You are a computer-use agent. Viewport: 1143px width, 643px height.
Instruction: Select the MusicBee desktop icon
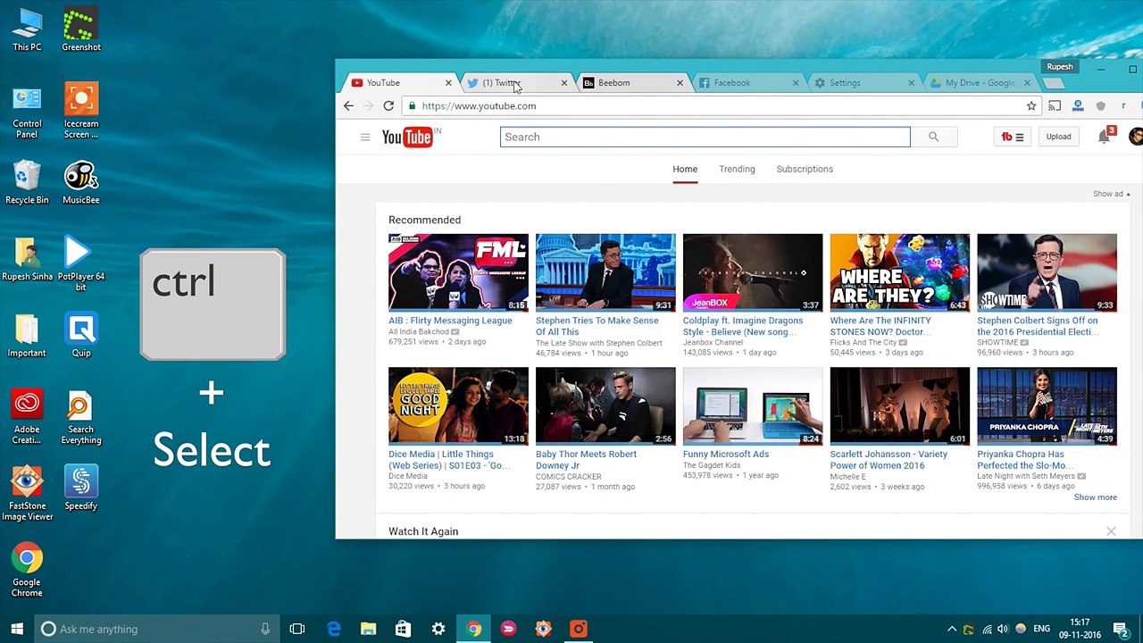[81, 182]
